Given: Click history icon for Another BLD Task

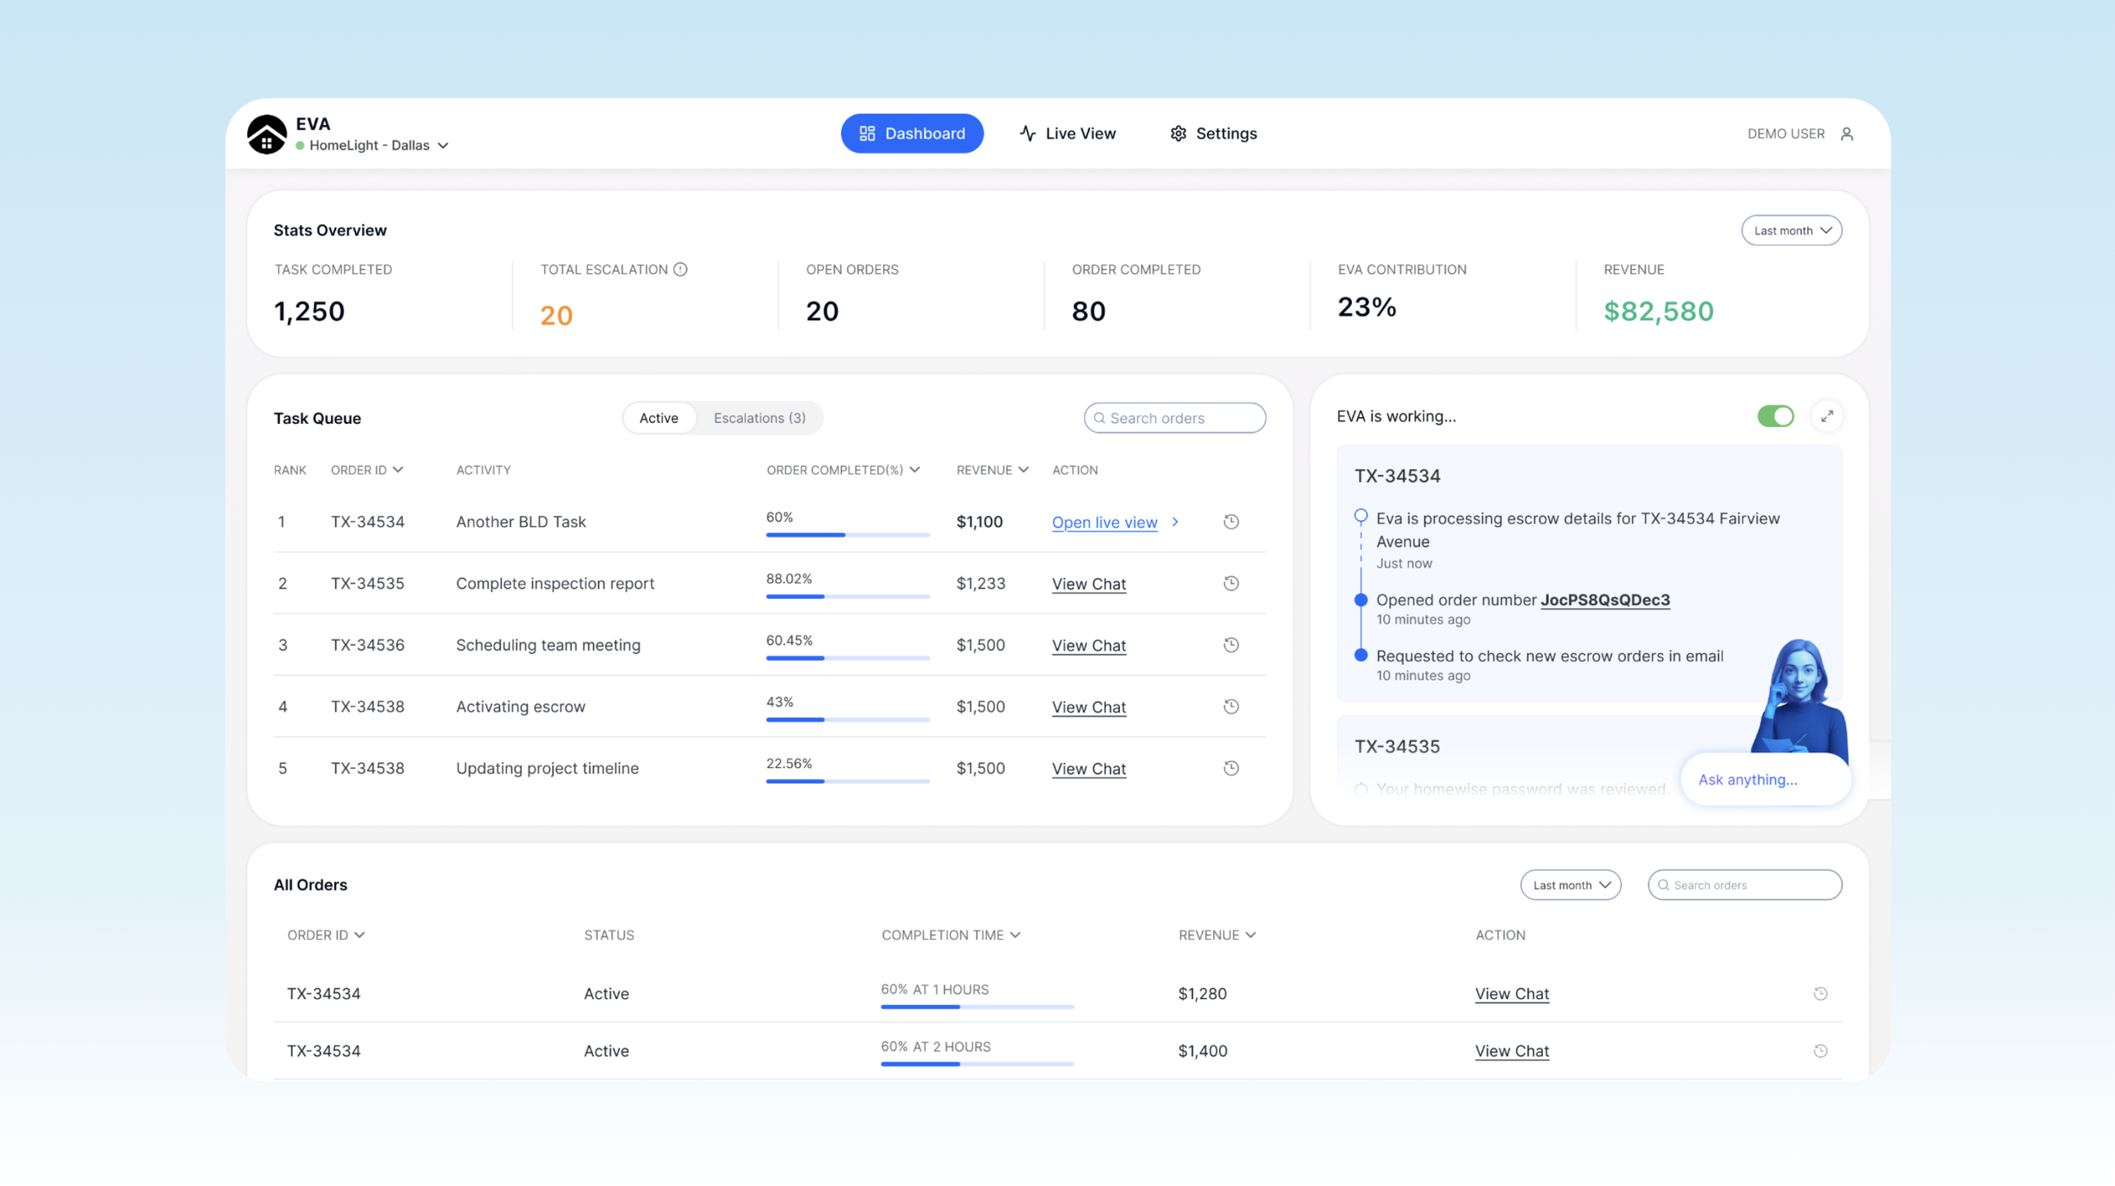Looking at the screenshot, I should click(x=1231, y=522).
